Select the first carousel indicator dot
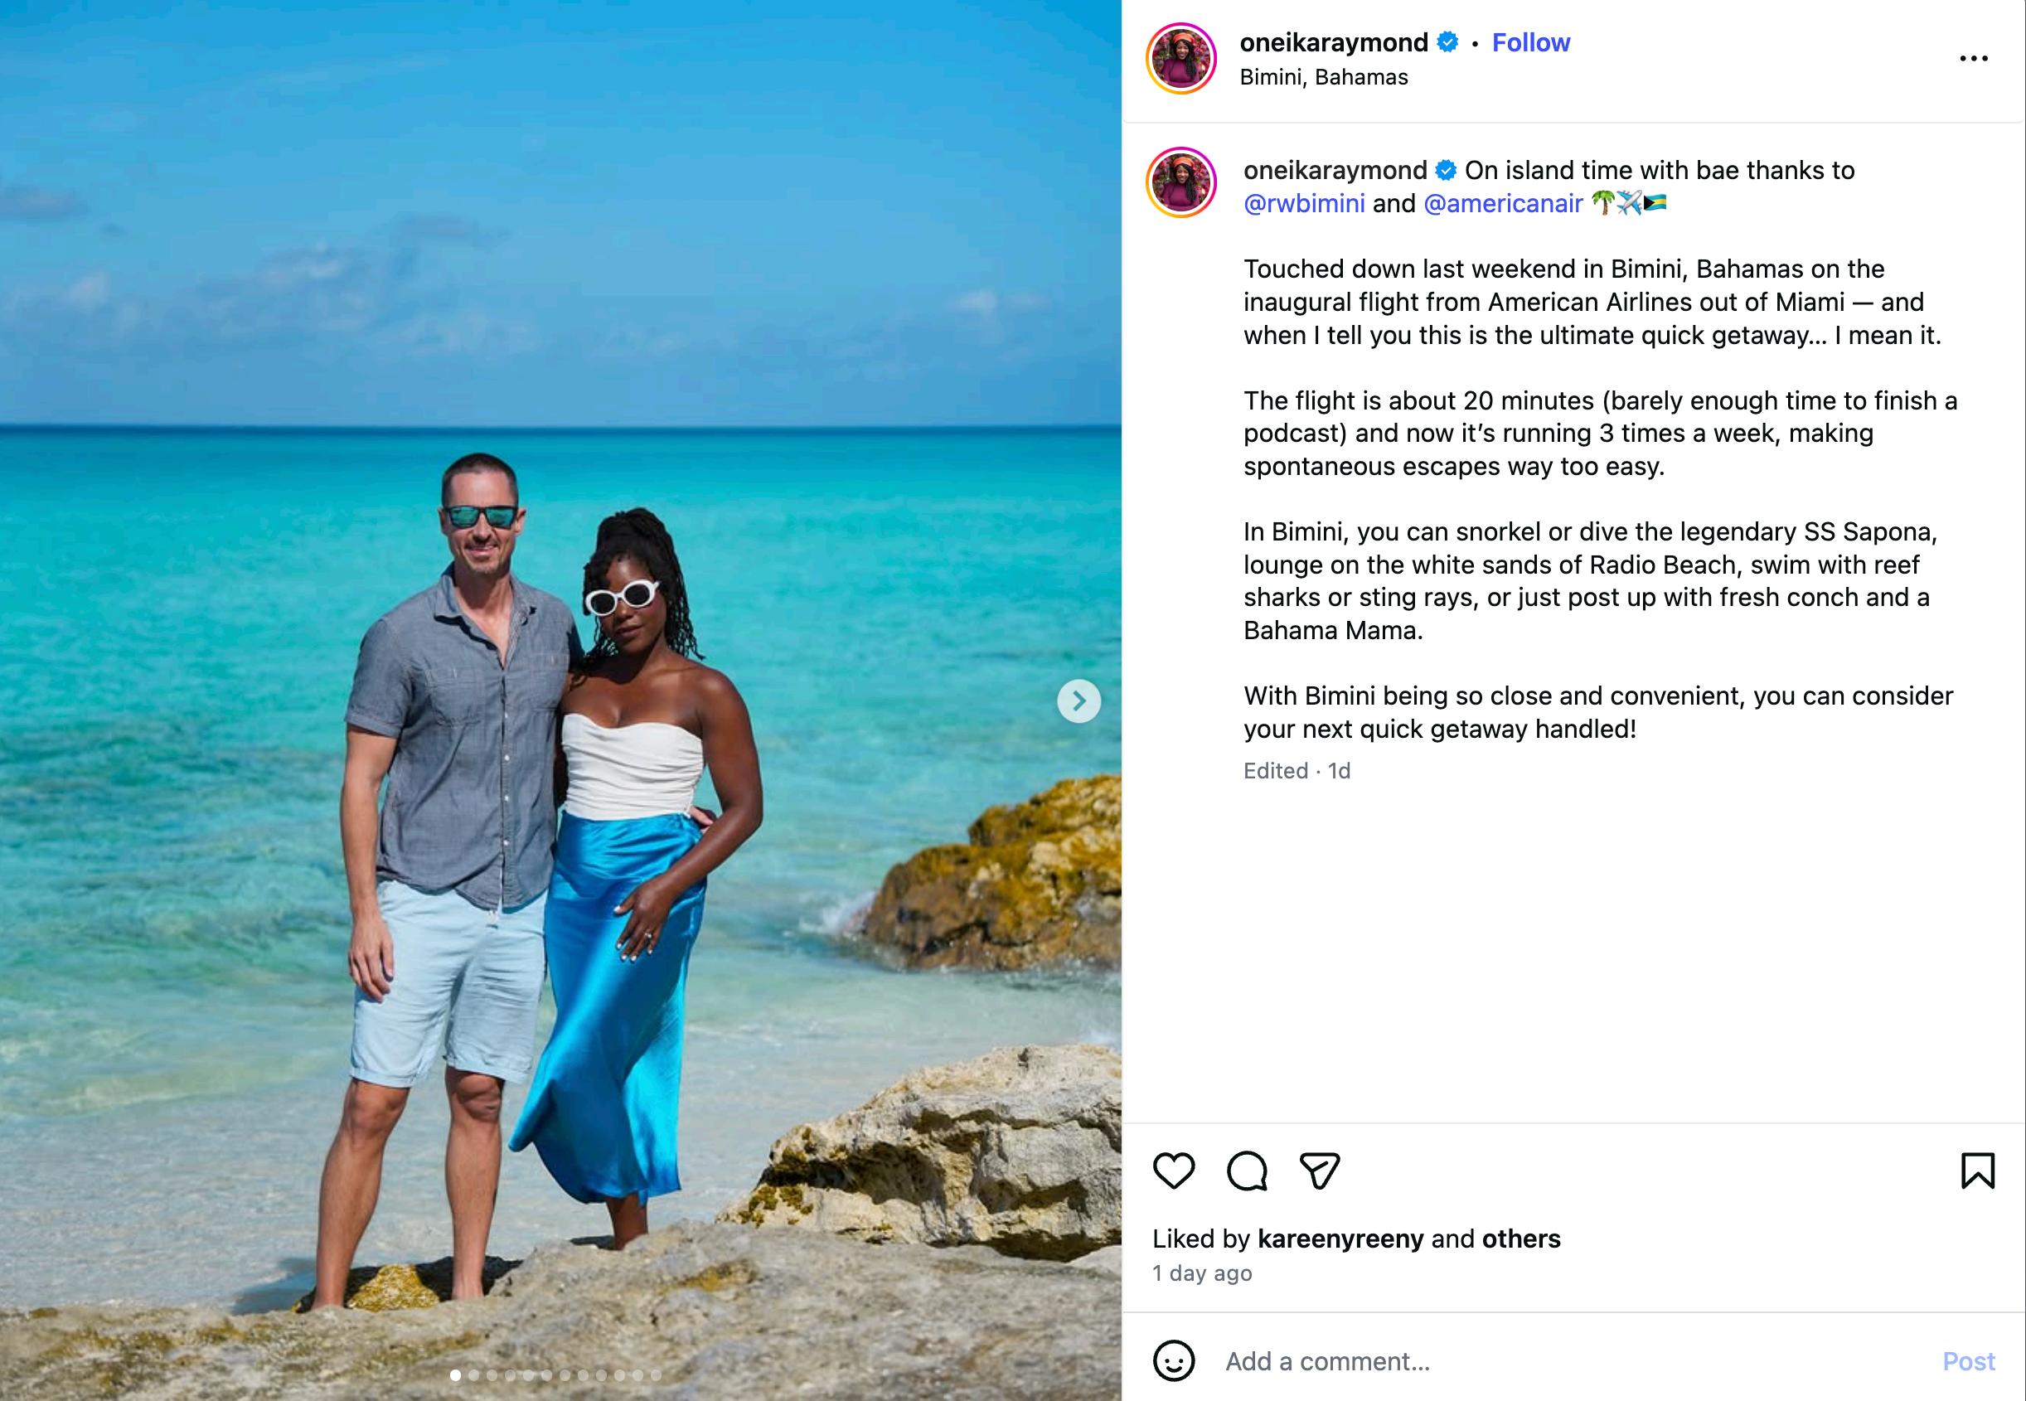The height and width of the screenshot is (1401, 2026). [455, 1374]
